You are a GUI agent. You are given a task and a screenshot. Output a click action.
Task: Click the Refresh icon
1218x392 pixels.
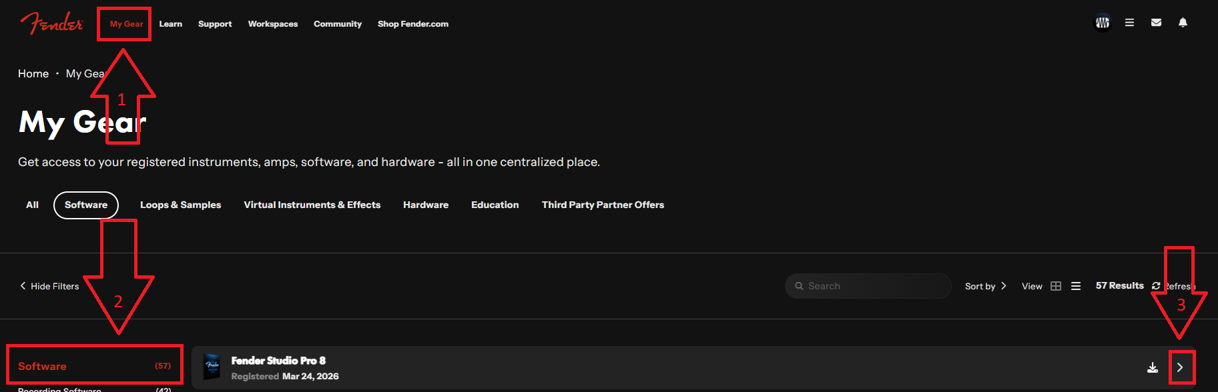click(1156, 286)
